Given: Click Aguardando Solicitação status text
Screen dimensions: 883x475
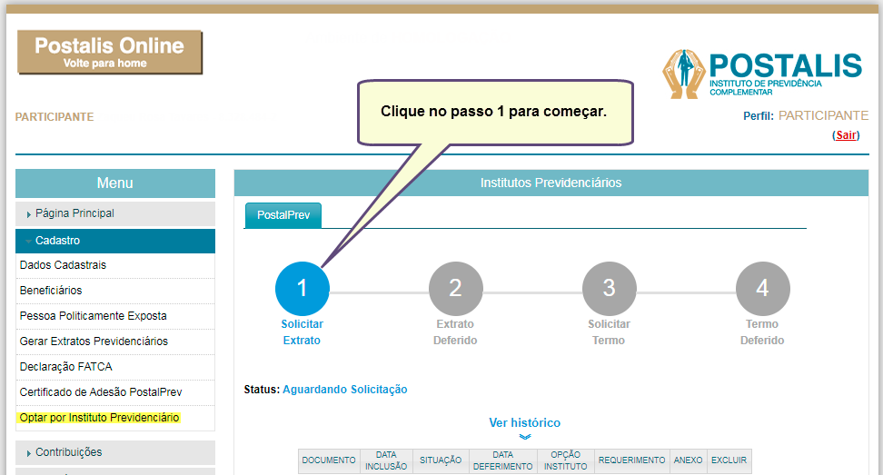Looking at the screenshot, I should pyautogui.click(x=344, y=390).
